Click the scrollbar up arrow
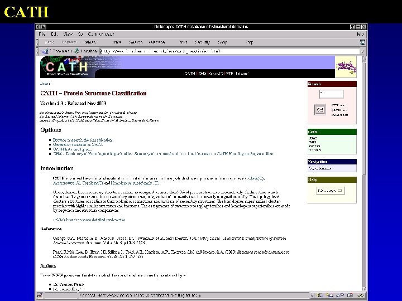402x301 pixels. tap(364, 58)
